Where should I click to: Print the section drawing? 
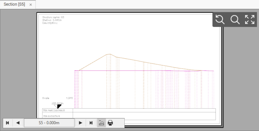[x=110, y=123]
